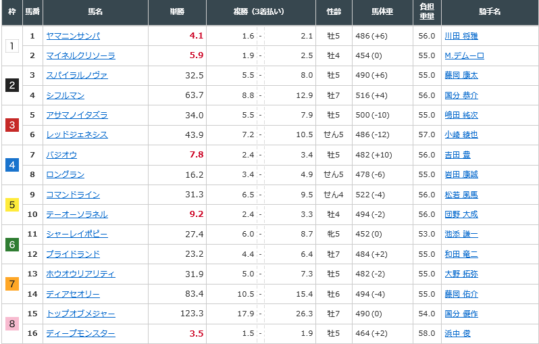Click the 単勝 column header
Image resolution: width=539 pixels, height=344 pixels.
point(177,11)
